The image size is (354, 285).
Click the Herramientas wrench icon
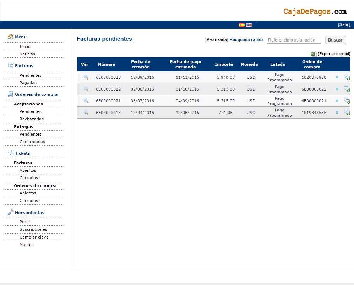[11, 212]
